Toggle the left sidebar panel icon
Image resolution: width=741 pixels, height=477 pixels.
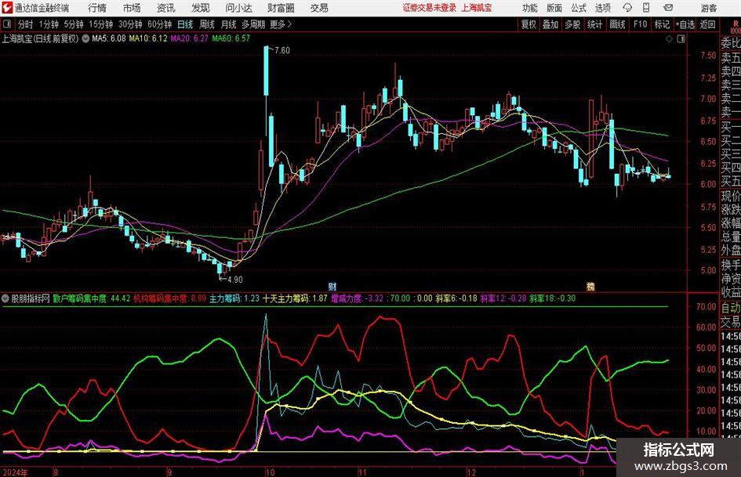(6, 24)
